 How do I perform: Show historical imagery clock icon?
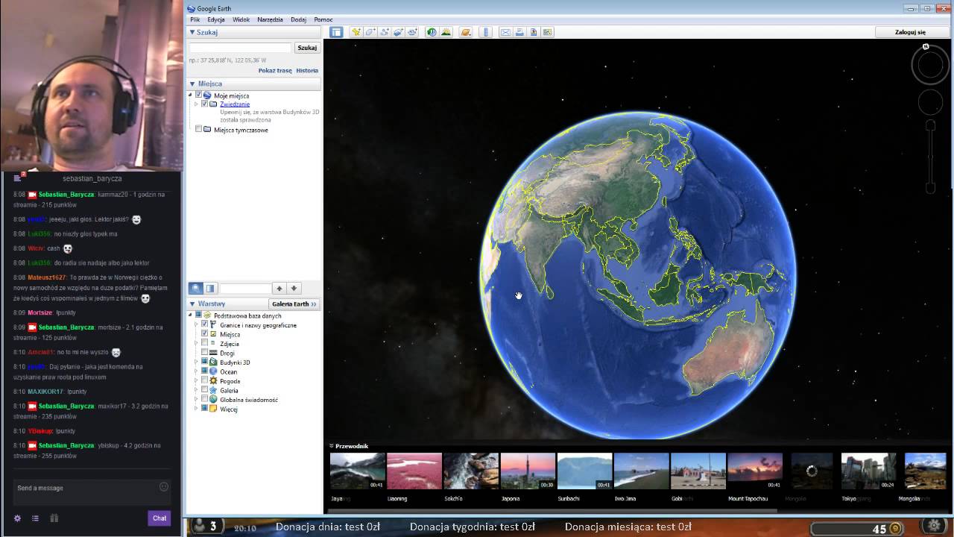point(432,32)
